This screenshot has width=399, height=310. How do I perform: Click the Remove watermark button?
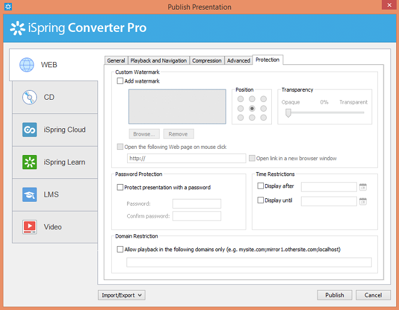point(178,134)
